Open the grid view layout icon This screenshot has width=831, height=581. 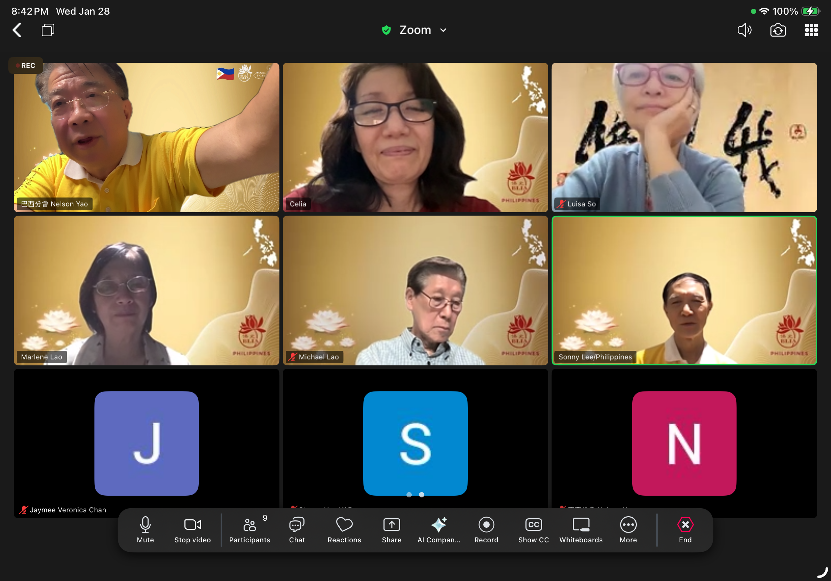[811, 30]
